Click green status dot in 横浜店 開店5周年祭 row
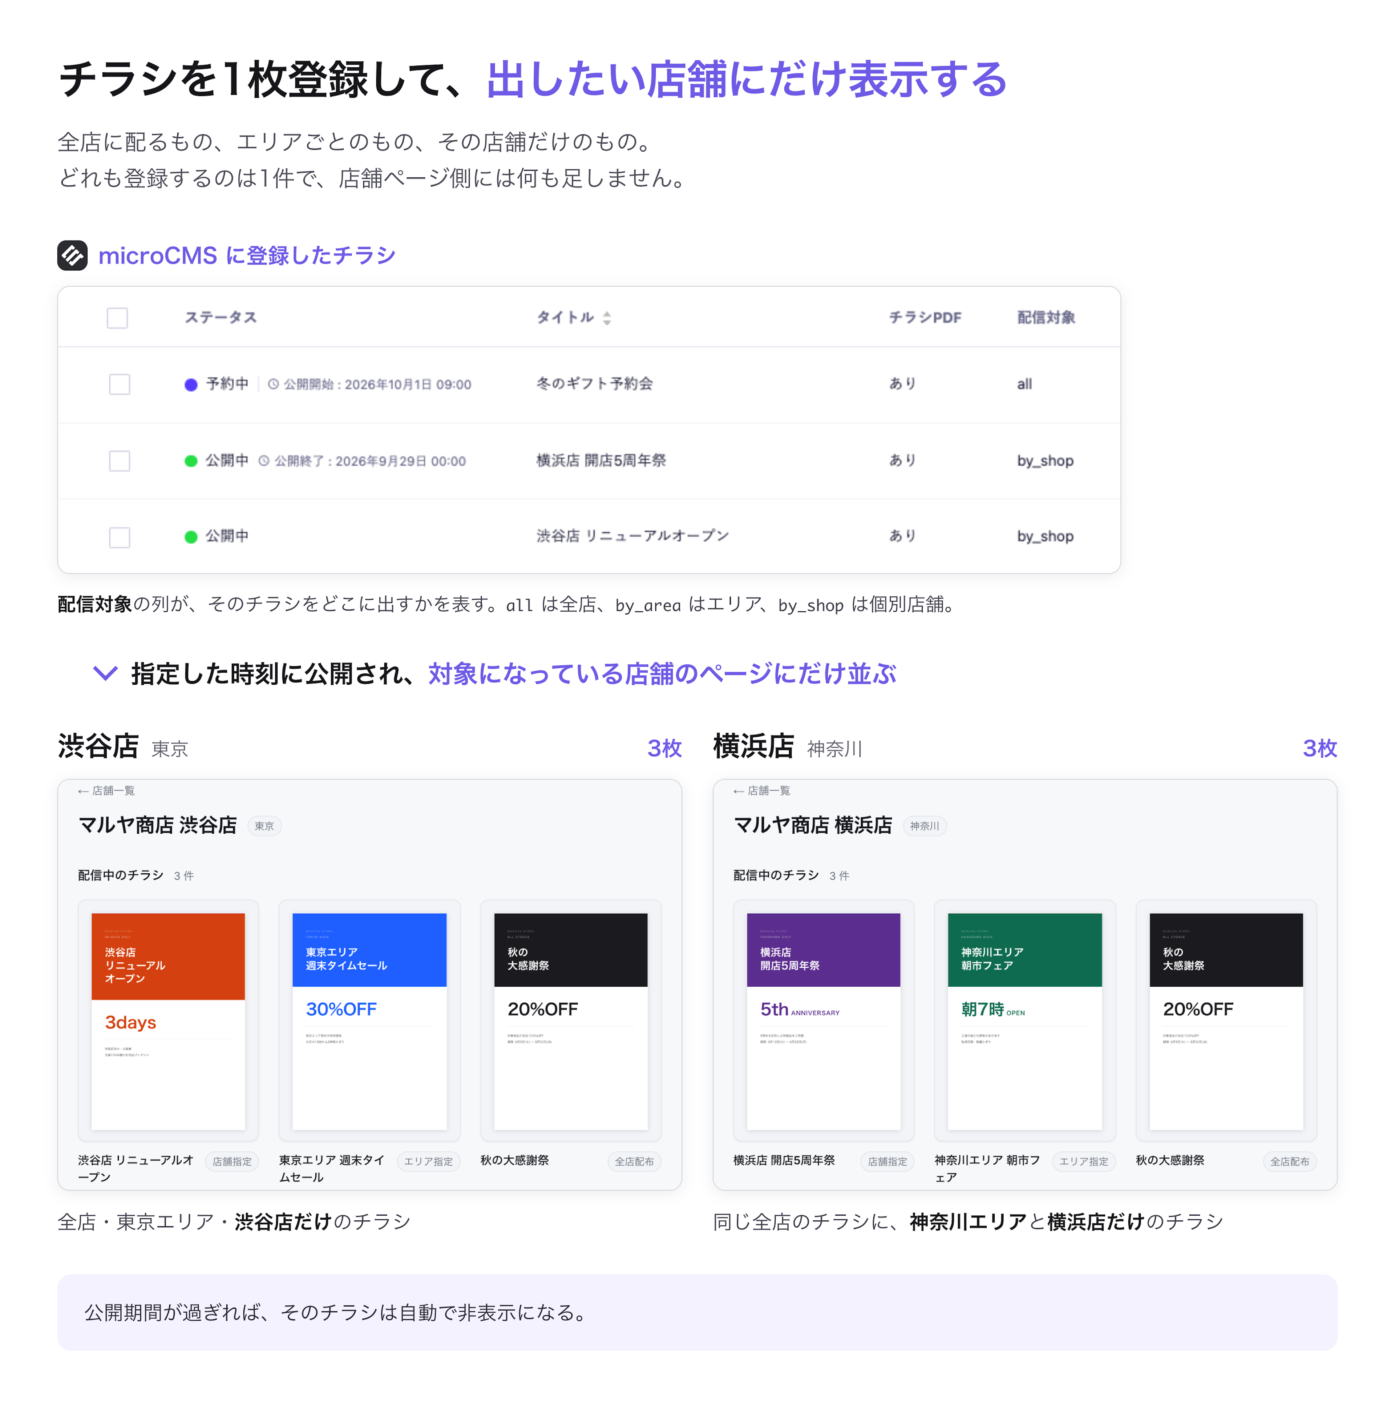 pos(191,460)
